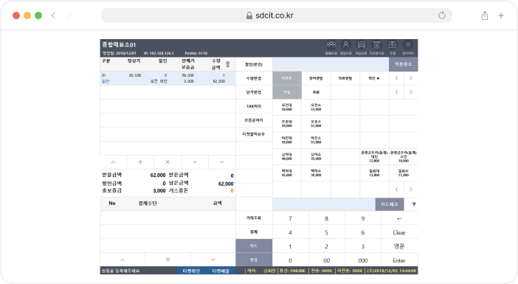Click the Clear key on the keypad
Image resolution: width=518 pixels, height=284 pixels.
pyautogui.click(x=399, y=232)
